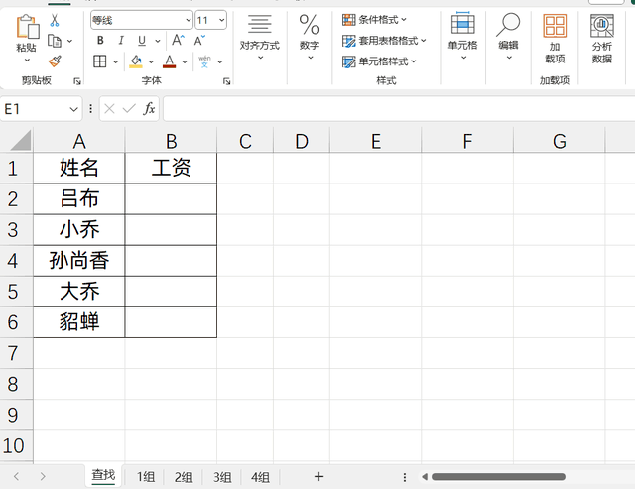Switch to the 3组 sheet tab

tap(222, 477)
